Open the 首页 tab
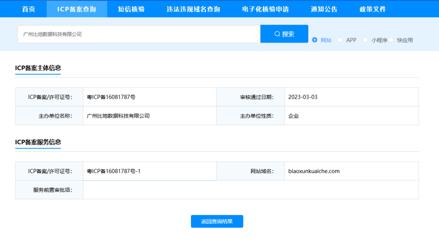 point(28,9)
